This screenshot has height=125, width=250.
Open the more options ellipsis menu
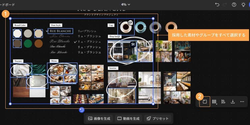tap(242, 102)
